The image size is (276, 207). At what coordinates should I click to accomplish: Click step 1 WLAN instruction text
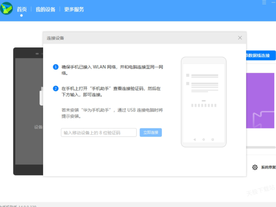tap(112, 70)
